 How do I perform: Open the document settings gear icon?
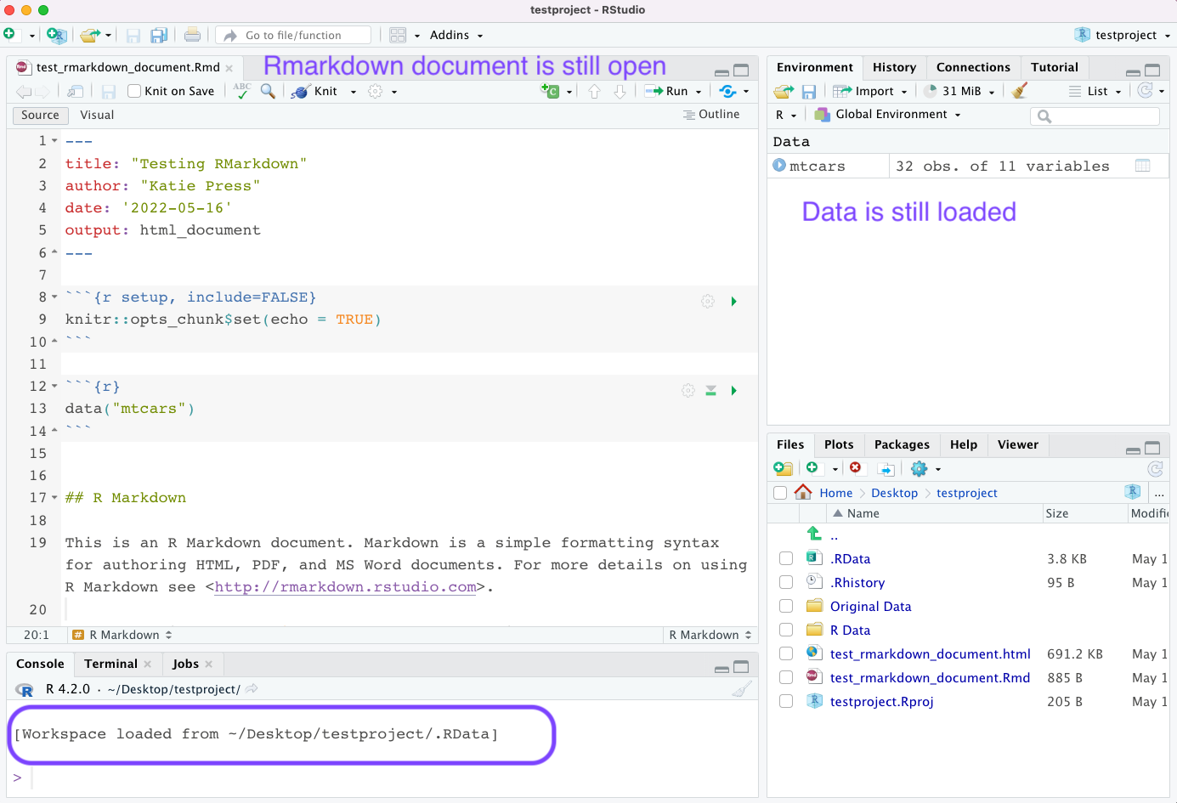376,91
